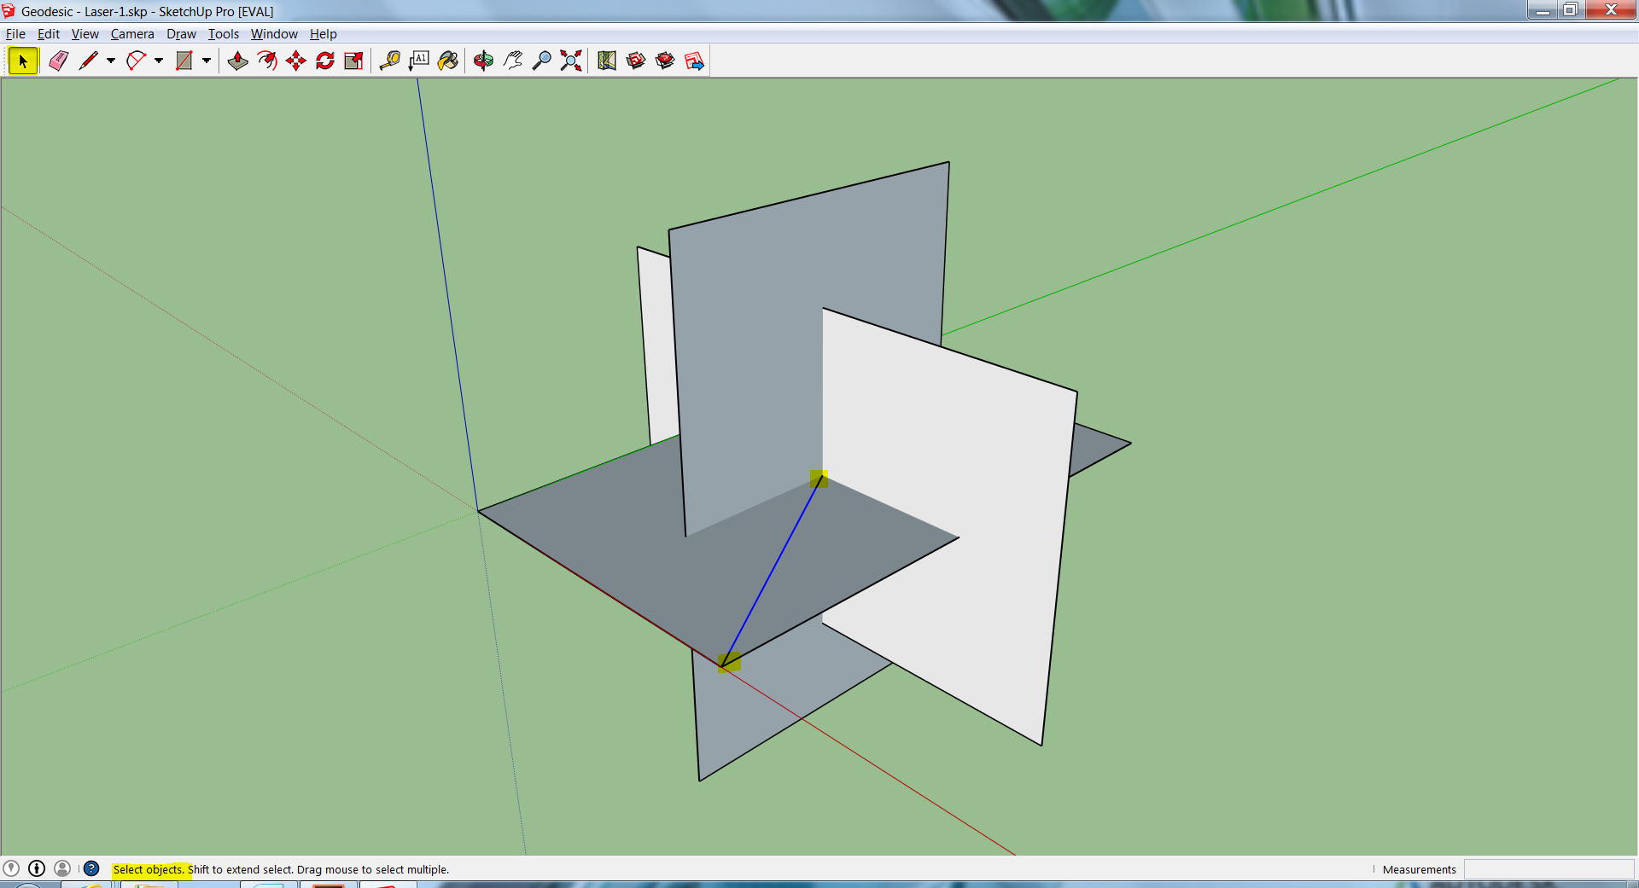The width and height of the screenshot is (1639, 888).
Task: Select the Offset tool
Action: (x=267, y=61)
